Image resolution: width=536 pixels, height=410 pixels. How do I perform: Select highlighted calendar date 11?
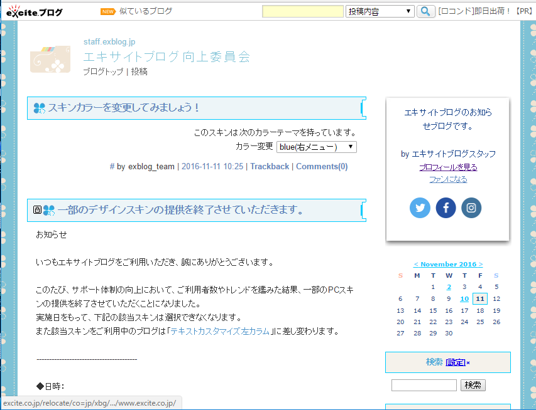click(x=480, y=299)
